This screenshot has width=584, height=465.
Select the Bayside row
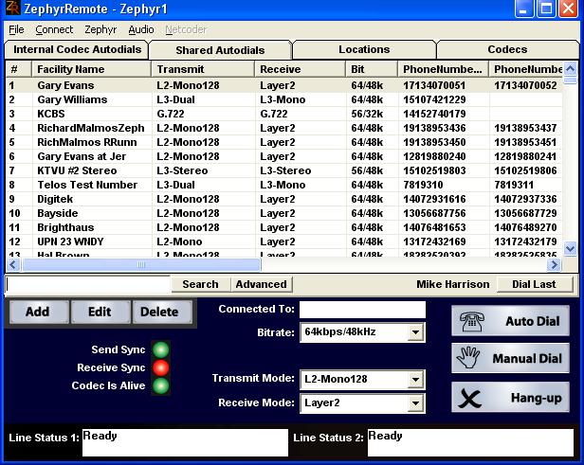283,213
